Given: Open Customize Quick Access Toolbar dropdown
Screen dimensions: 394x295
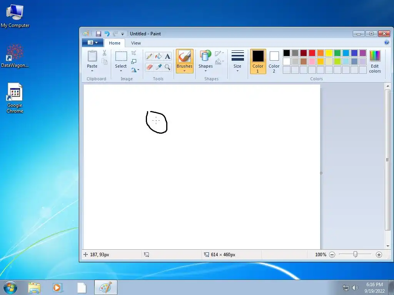Looking at the screenshot, I should 122,34.
